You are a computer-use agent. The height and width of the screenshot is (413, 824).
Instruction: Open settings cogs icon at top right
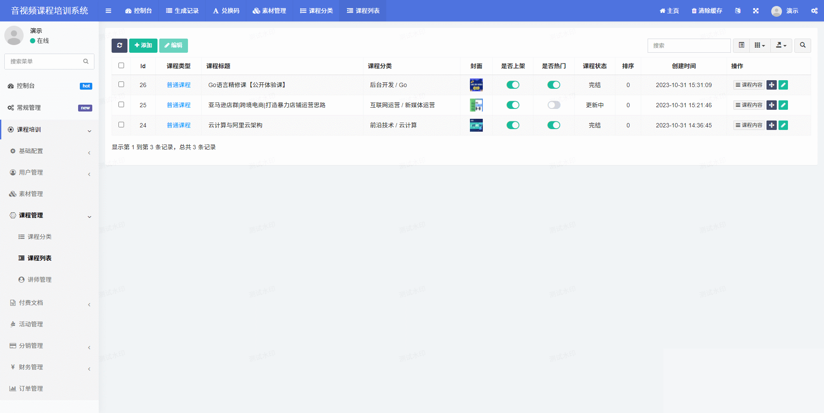click(x=814, y=11)
